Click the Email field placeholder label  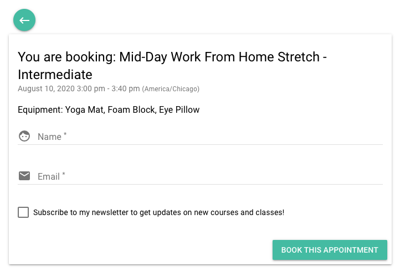click(x=52, y=176)
